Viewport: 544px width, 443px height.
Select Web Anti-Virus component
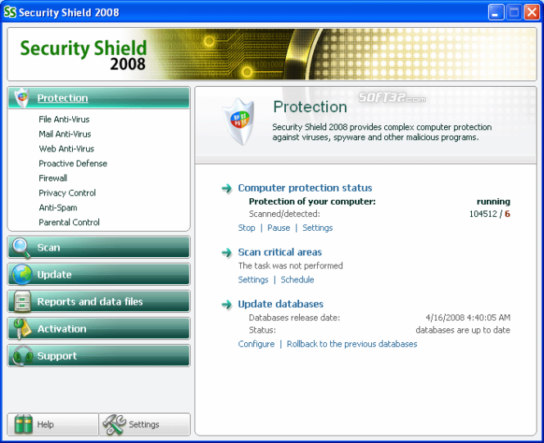click(66, 149)
